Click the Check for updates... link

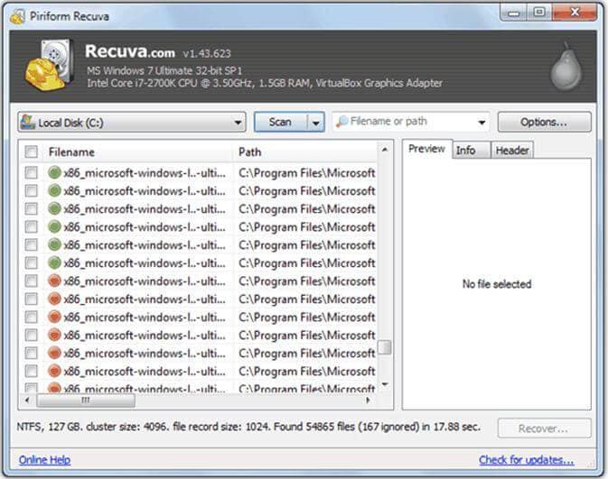point(526,460)
